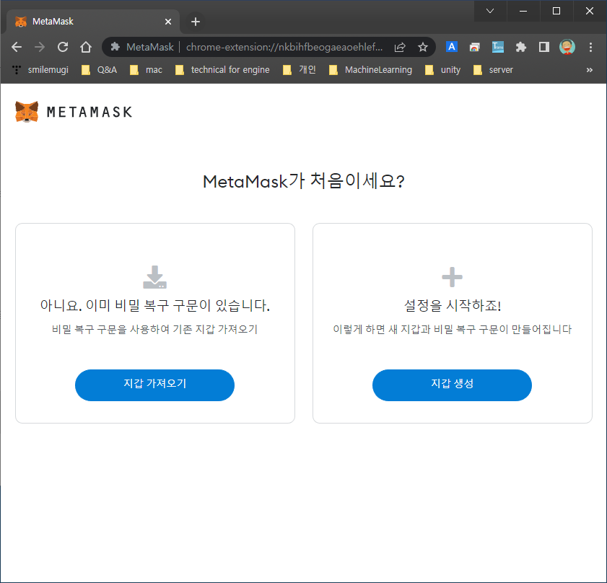Click the browser forward arrow
Image resolution: width=607 pixels, height=583 pixels.
(x=40, y=47)
